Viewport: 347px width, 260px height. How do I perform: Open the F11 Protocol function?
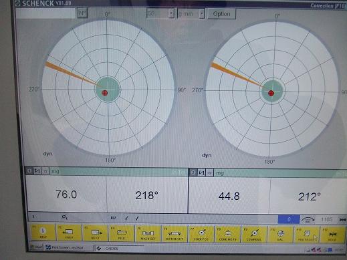[307, 235]
